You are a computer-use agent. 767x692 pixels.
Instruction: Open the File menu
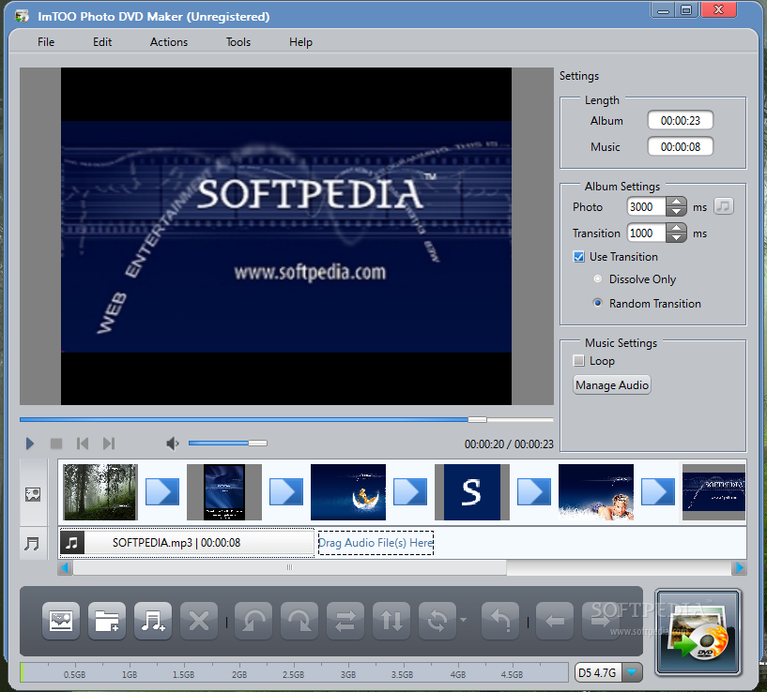pyautogui.click(x=46, y=42)
